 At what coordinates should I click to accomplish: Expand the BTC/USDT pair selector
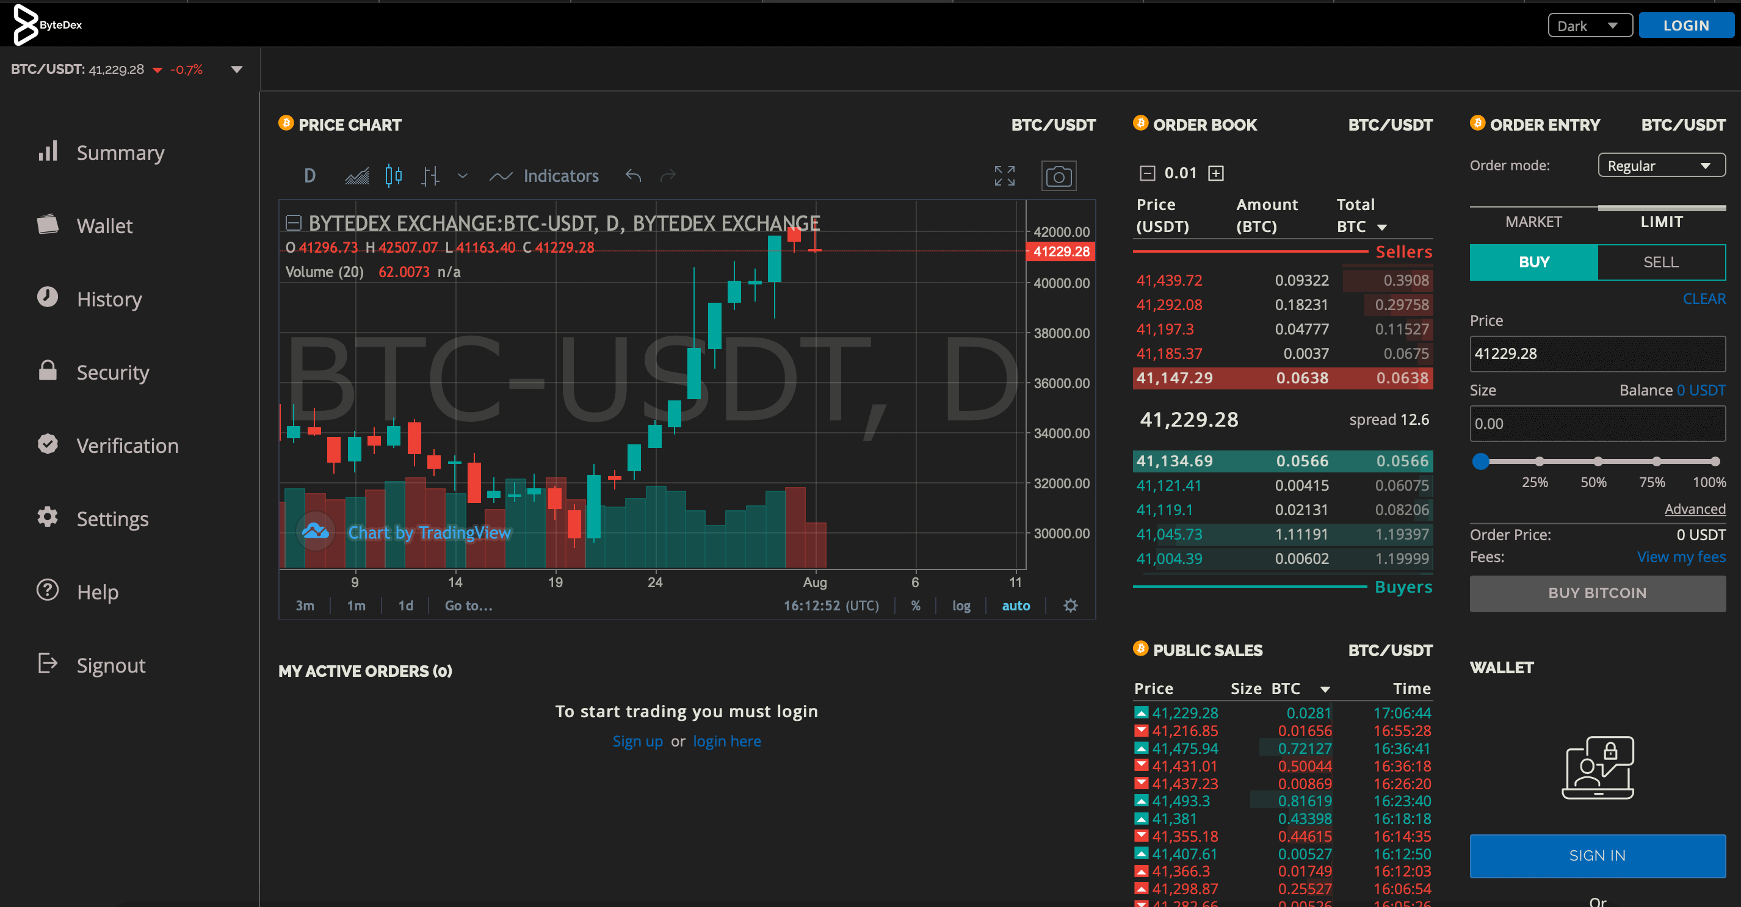coord(237,70)
